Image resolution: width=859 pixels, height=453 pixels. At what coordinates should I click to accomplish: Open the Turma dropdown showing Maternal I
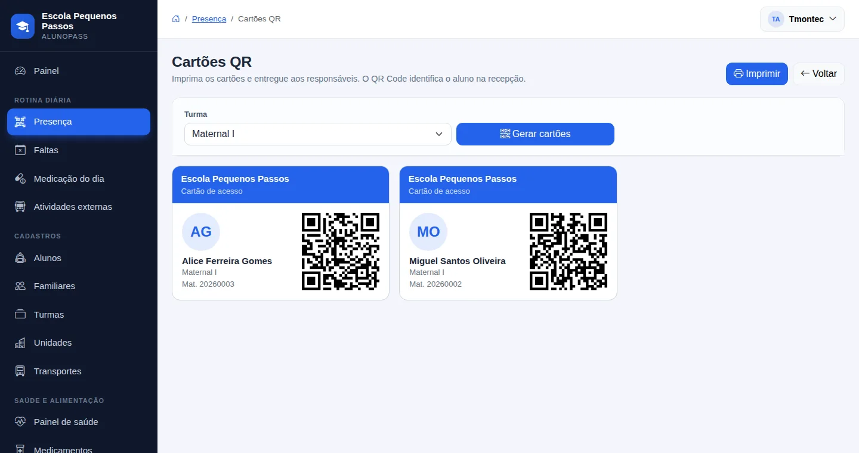point(317,134)
